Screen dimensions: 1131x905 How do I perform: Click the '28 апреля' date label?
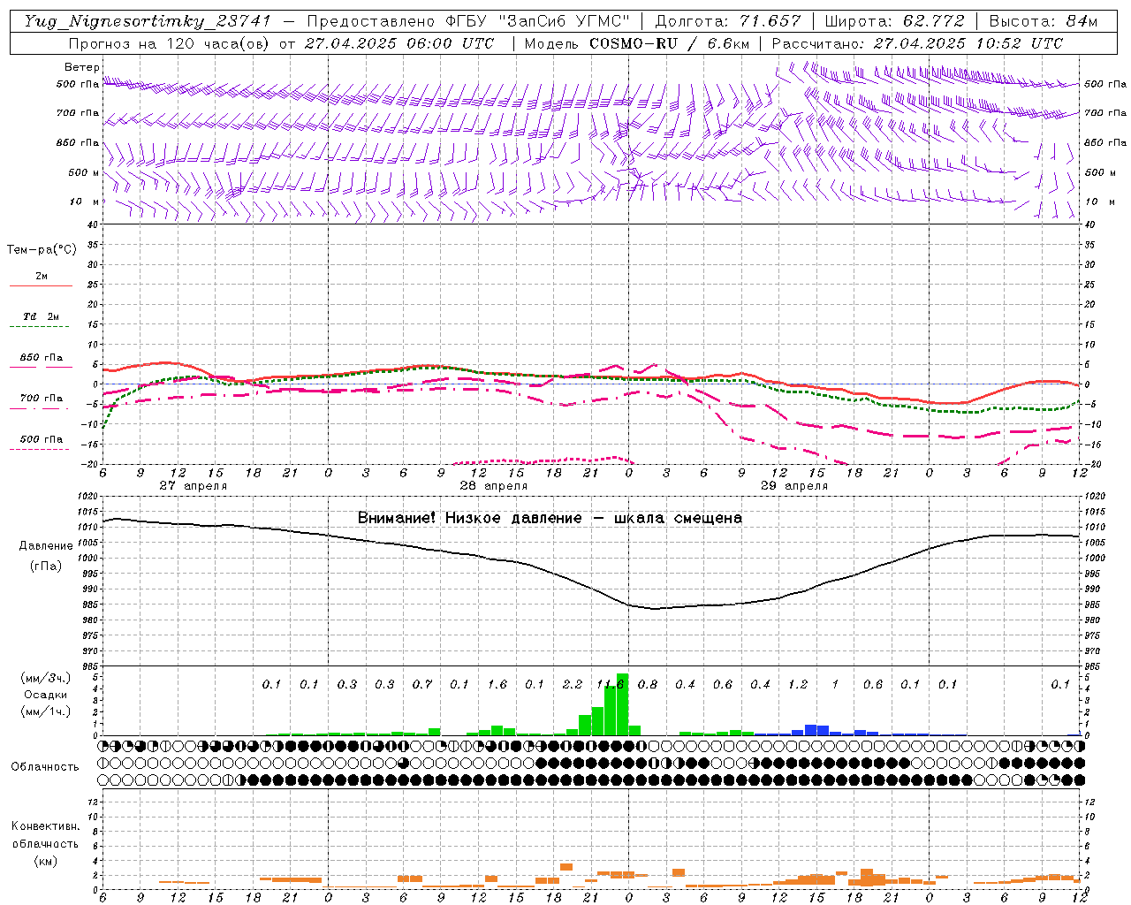tap(493, 486)
